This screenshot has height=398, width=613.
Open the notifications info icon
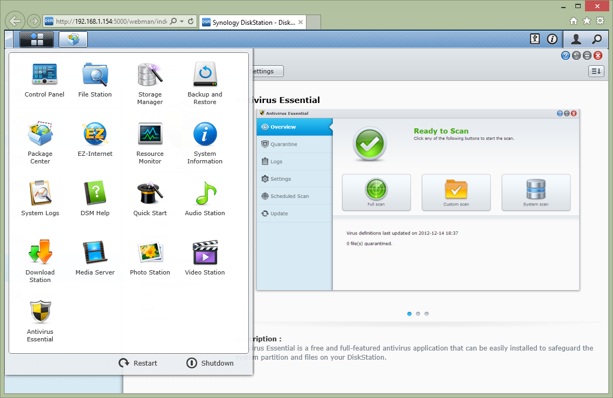[x=552, y=39]
